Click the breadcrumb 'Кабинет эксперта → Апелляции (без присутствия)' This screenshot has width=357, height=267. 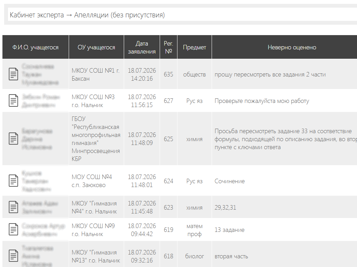point(87,15)
